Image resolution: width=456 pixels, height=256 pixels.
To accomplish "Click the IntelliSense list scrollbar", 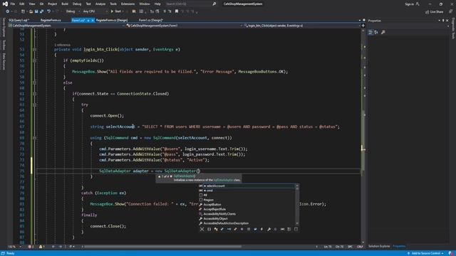I will tap(297, 204).
